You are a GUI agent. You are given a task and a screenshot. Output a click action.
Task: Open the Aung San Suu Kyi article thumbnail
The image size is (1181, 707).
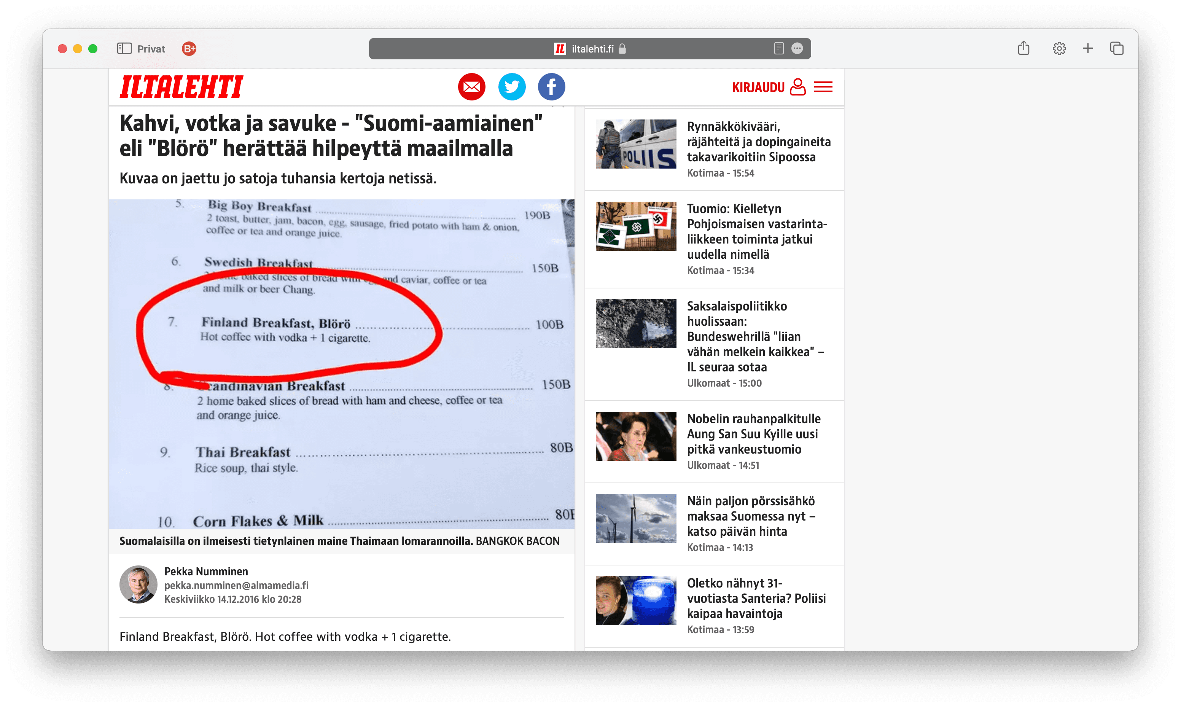click(x=636, y=436)
